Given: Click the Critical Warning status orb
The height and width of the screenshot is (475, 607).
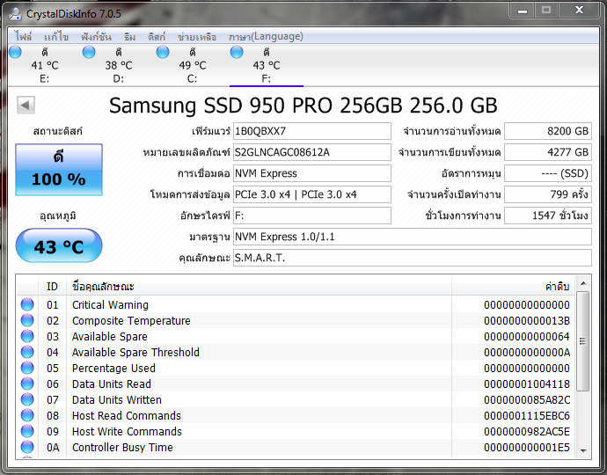Looking at the screenshot, I should tap(27, 305).
